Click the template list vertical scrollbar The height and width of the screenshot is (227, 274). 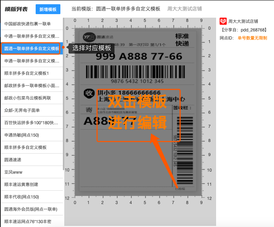pyautogui.click(x=63, y=106)
